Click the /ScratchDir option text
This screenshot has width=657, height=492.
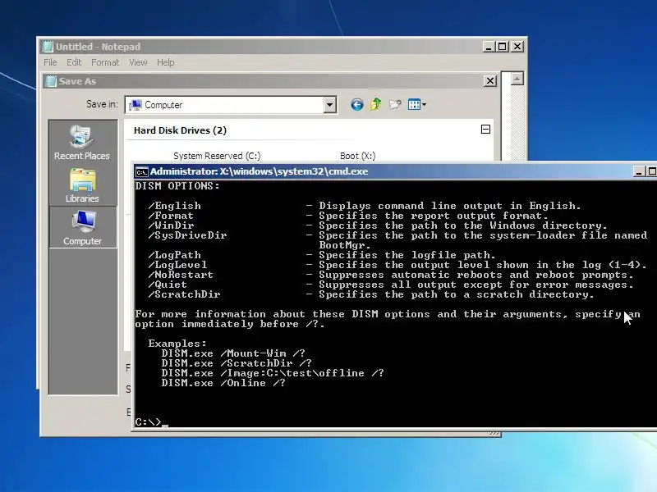(184, 294)
